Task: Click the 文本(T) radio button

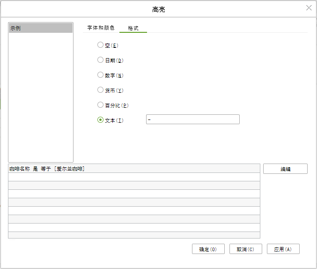Action: click(100, 120)
